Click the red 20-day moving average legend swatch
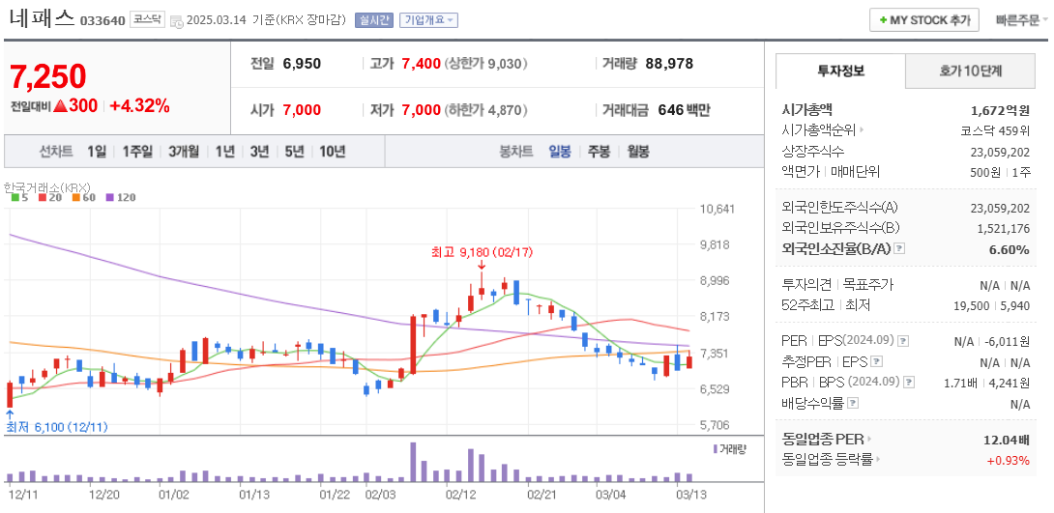Screen dimensions: 1054x513 click(x=42, y=197)
